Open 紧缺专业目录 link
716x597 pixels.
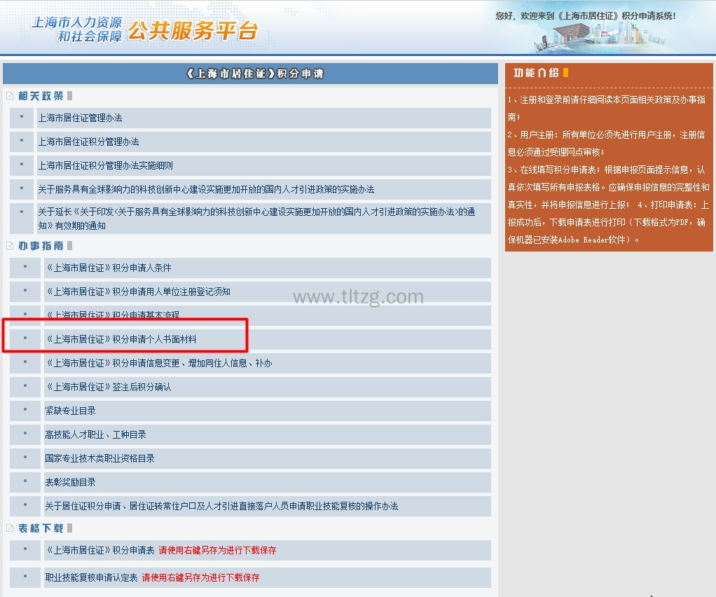(70, 411)
